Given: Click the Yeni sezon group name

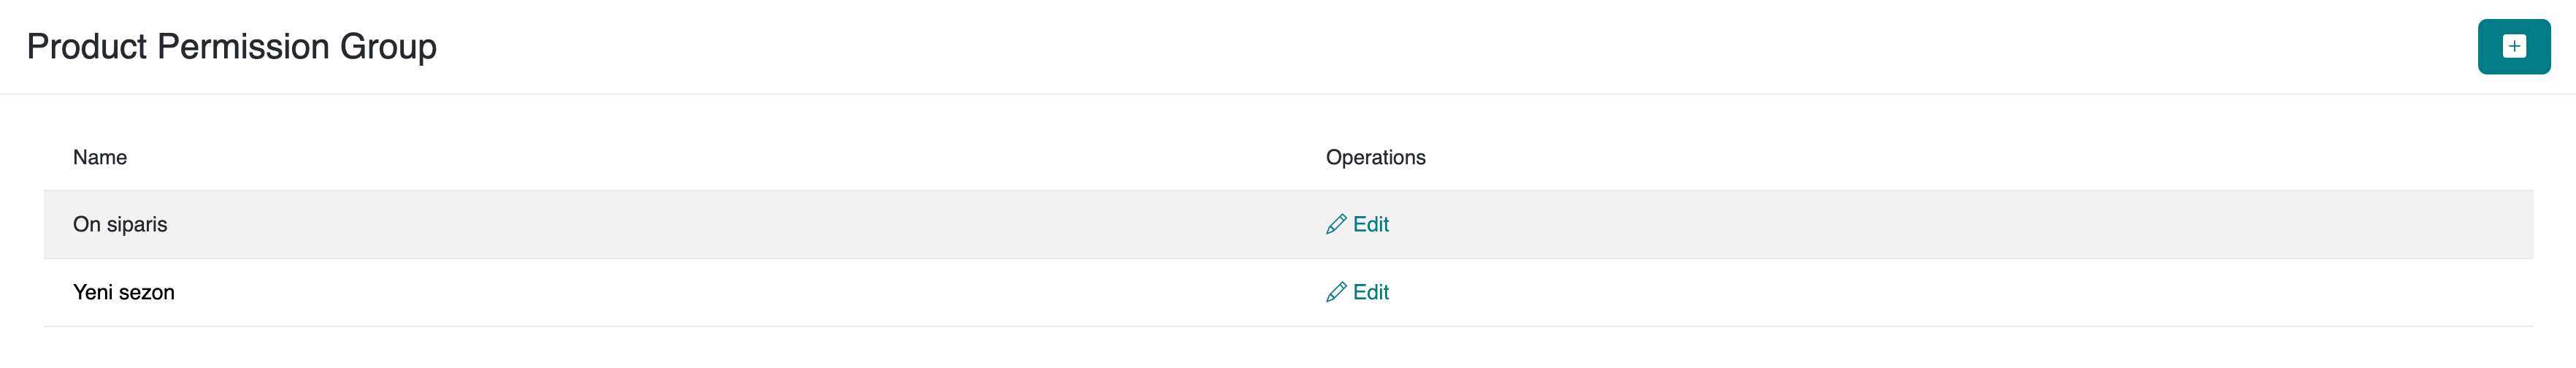Looking at the screenshot, I should pos(124,293).
